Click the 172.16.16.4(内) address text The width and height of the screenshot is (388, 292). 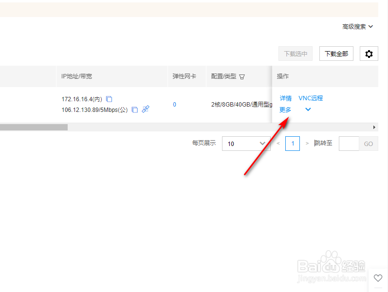click(82, 99)
